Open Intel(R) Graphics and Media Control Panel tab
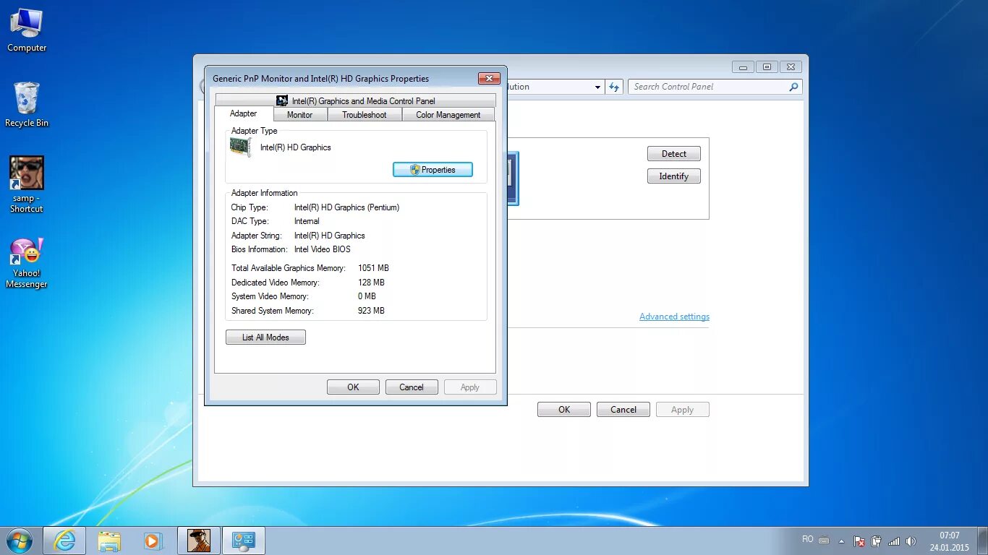Screen dimensions: 988x555 pos(356,101)
